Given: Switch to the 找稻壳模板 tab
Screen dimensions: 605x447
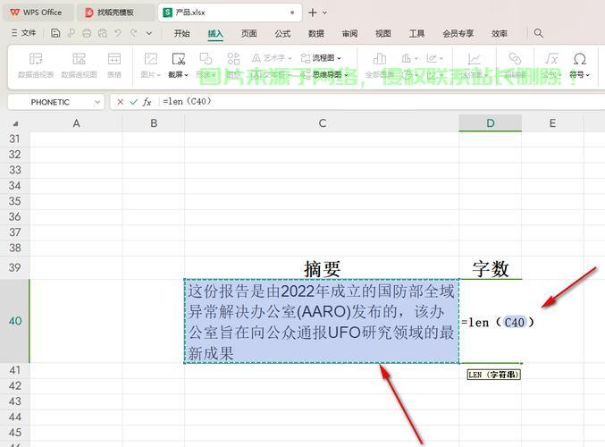Looking at the screenshot, I should click(x=114, y=13).
